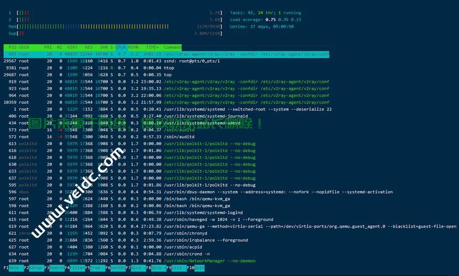The image size is (459, 276).
Task: Click the TIME+ column header
Action: (x=152, y=47)
